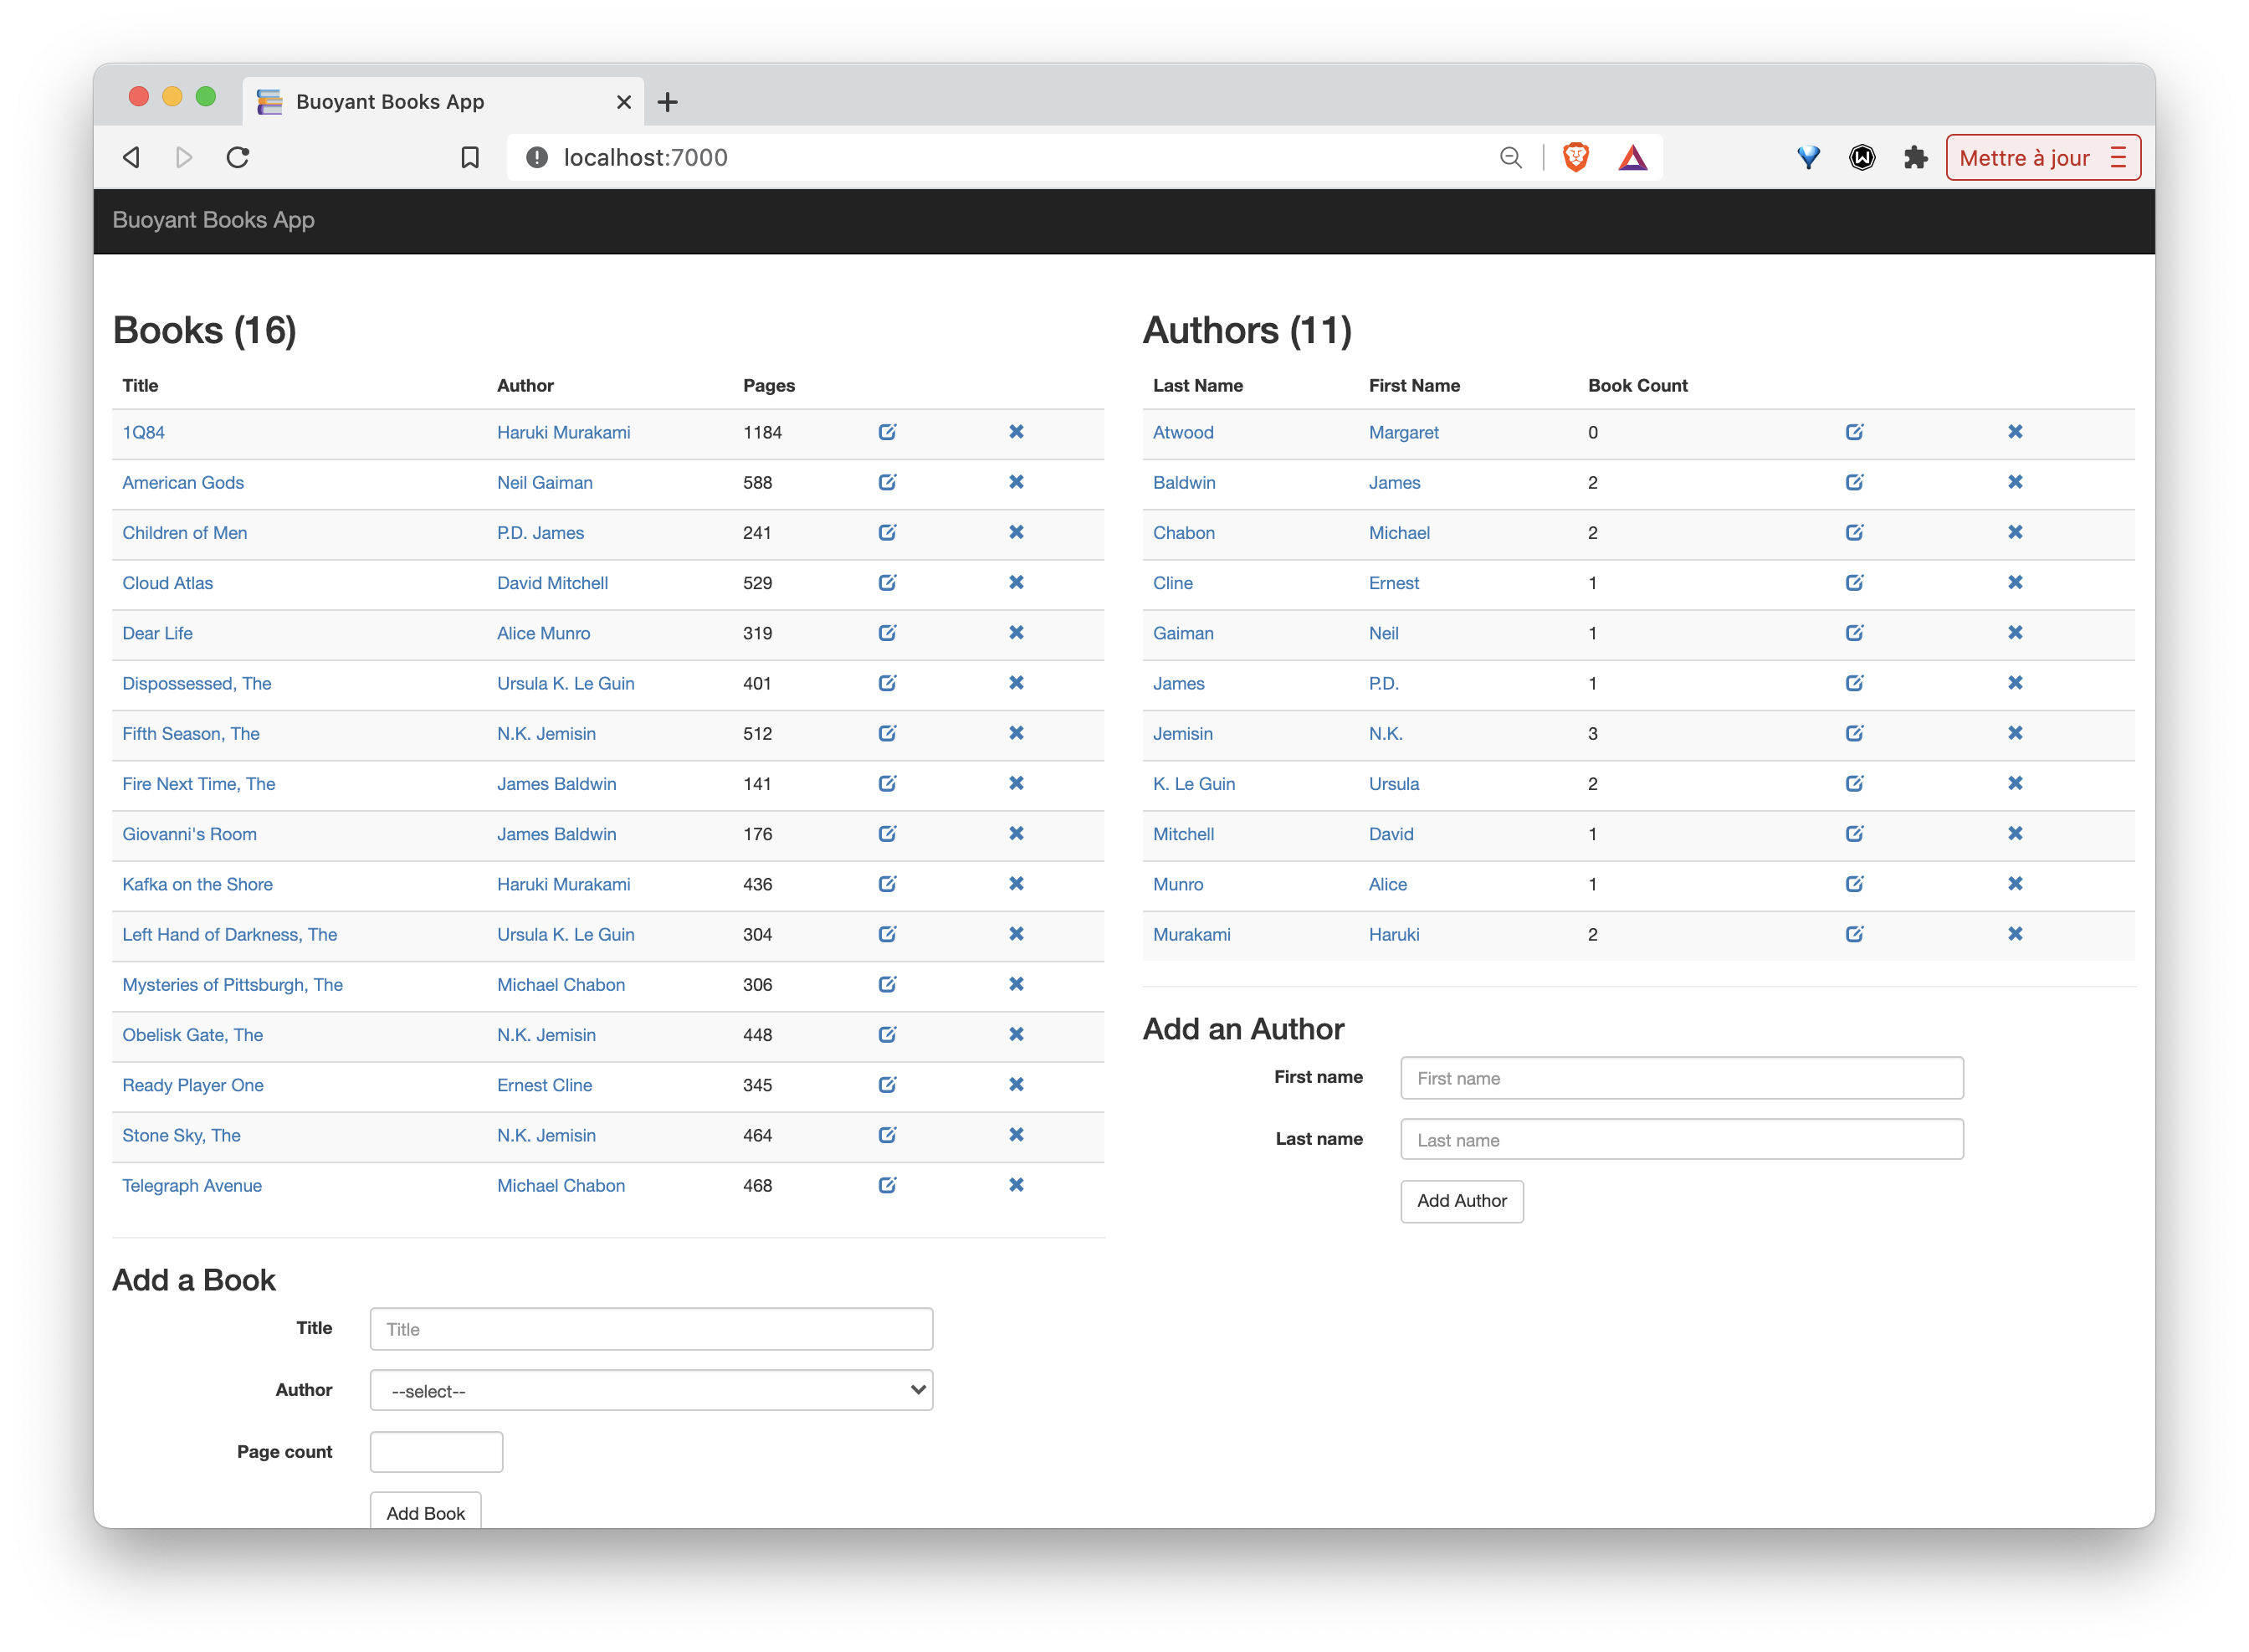Viewport: 2249px width, 1652px height.
Task: Click the site info icon beside localhost
Action: click(537, 157)
